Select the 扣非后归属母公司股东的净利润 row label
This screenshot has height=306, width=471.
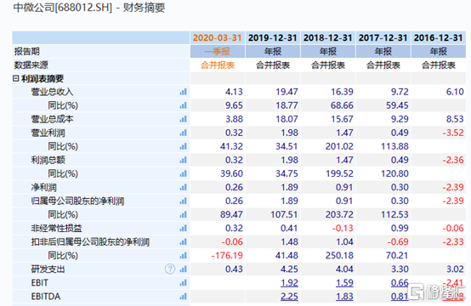coord(90,241)
